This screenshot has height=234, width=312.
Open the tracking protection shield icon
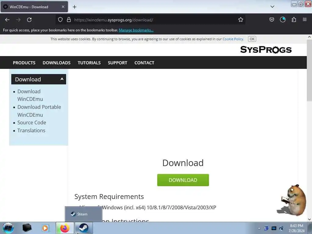tap(60, 19)
